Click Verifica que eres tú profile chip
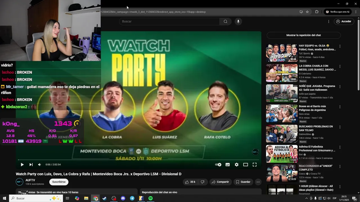This screenshot has height=202, width=360. click(337, 12)
